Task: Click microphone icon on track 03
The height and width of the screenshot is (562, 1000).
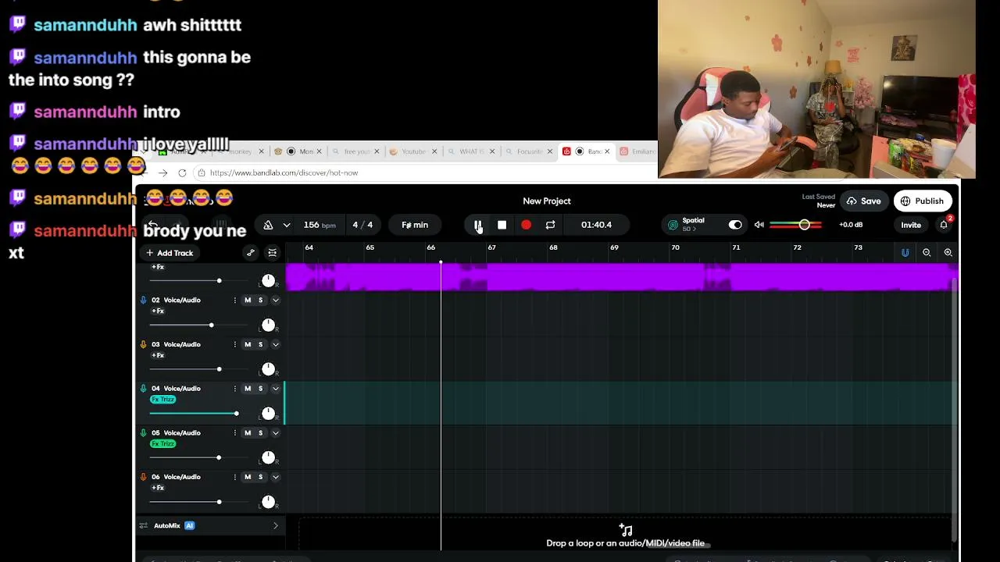Action: 143,344
